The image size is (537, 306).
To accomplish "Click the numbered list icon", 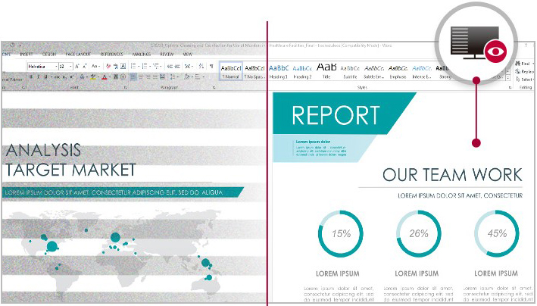I will pyautogui.click(x=144, y=67).
